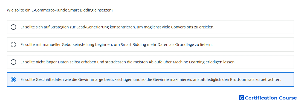Click the first answer's text about Lead-Generierung
301x103 pixels.
coord(117,27)
